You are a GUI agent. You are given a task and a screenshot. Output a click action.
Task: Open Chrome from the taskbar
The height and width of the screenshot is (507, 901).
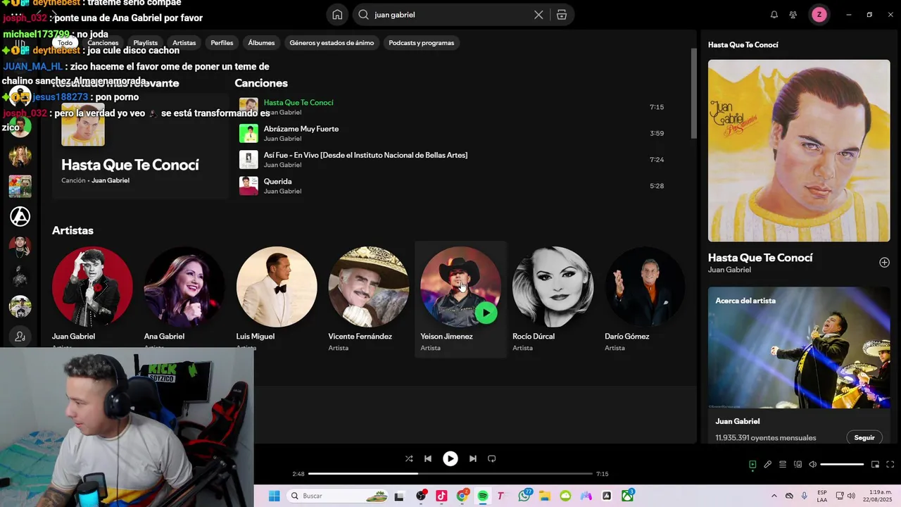462,496
